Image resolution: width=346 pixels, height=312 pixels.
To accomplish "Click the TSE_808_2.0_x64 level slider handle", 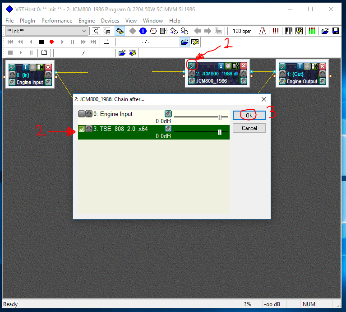I will tap(220, 132).
